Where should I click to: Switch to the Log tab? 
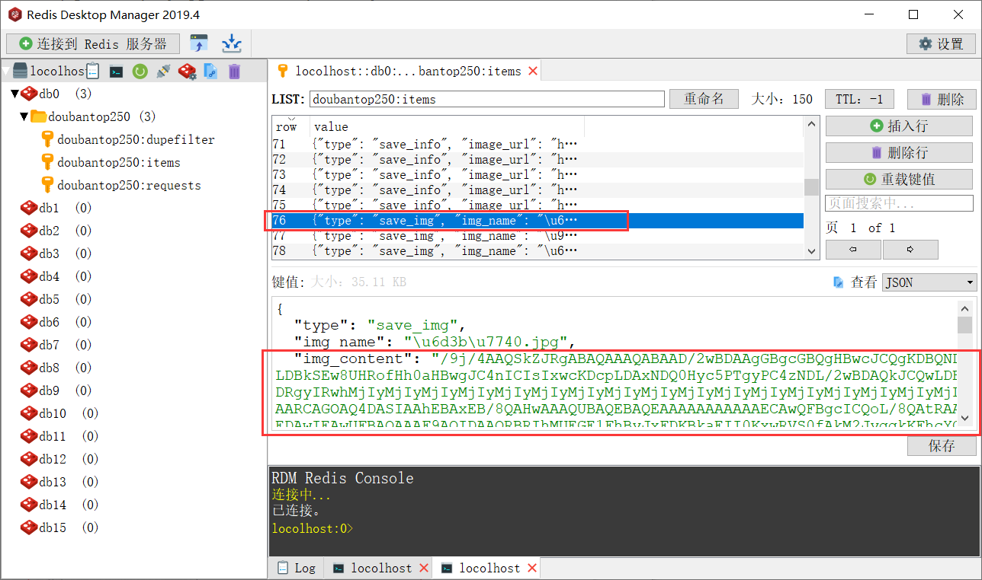pos(297,568)
